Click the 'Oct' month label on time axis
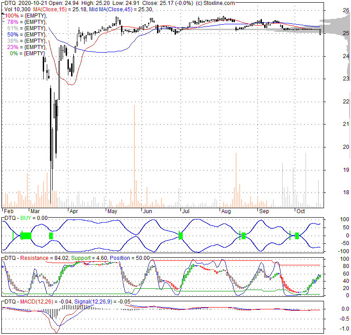The image size is (351, 335). pyautogui.click(x=301, y=211)
